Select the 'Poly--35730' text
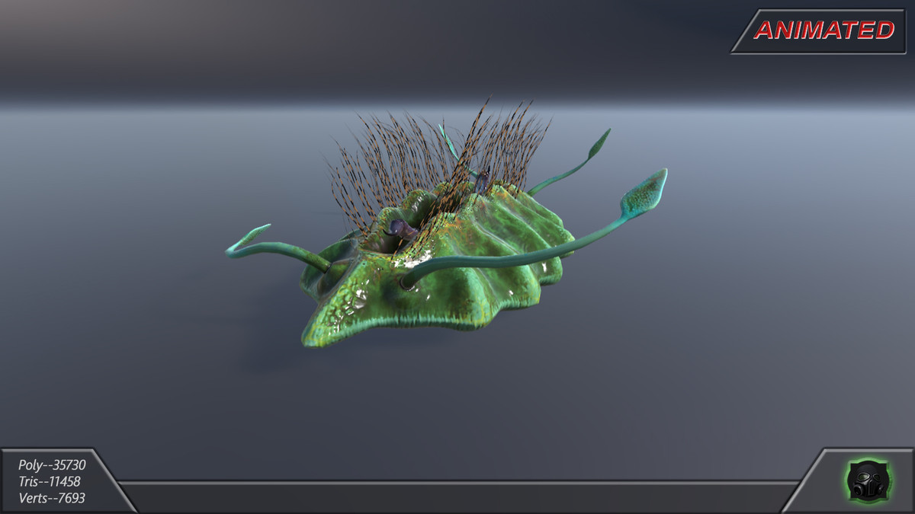The width and height of the screenshot is (915, 514). 52,465
